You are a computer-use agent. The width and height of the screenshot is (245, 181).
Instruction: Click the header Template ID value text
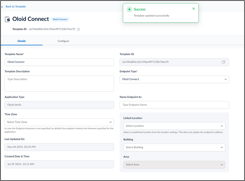[52, 29]
